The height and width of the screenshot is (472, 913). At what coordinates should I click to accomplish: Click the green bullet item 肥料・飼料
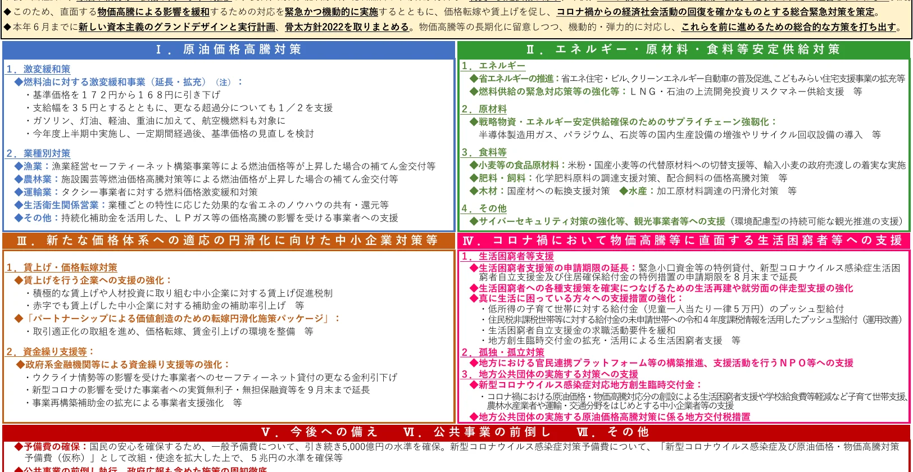pyautogui.click(x=502, y=178)
